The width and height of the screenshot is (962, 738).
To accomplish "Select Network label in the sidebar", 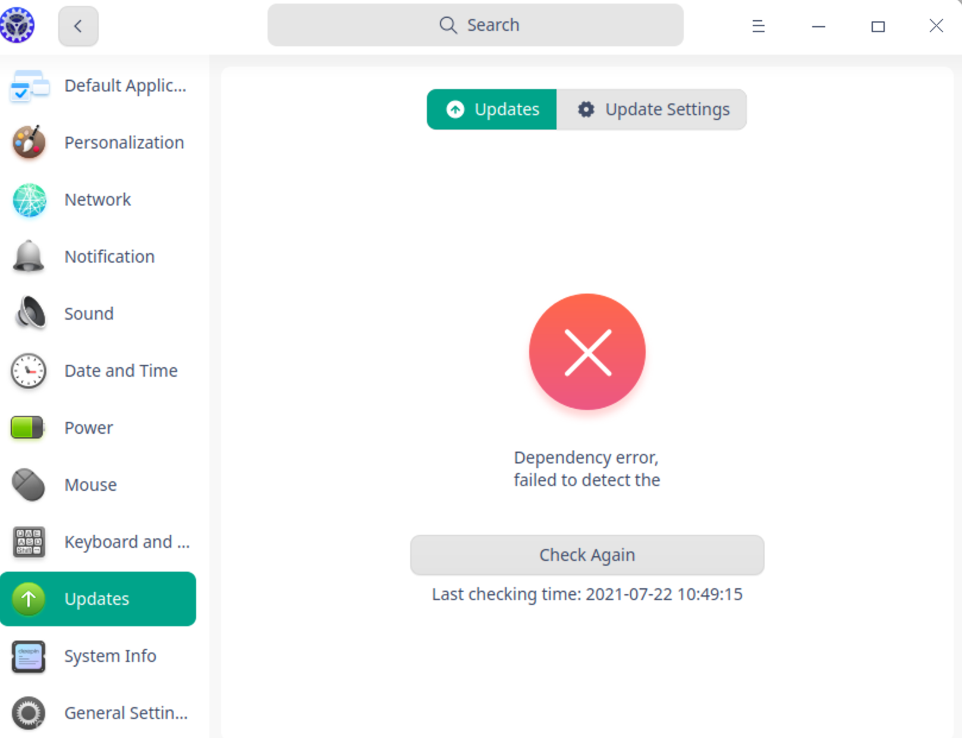I will pyautogui.click(x=98, y=200).
